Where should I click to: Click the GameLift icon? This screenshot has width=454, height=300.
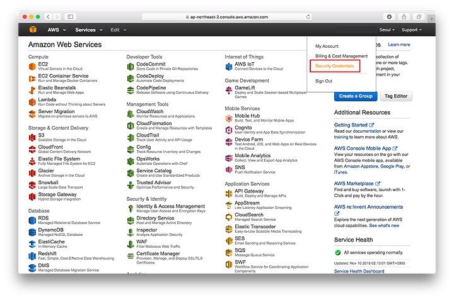[229, 90]
